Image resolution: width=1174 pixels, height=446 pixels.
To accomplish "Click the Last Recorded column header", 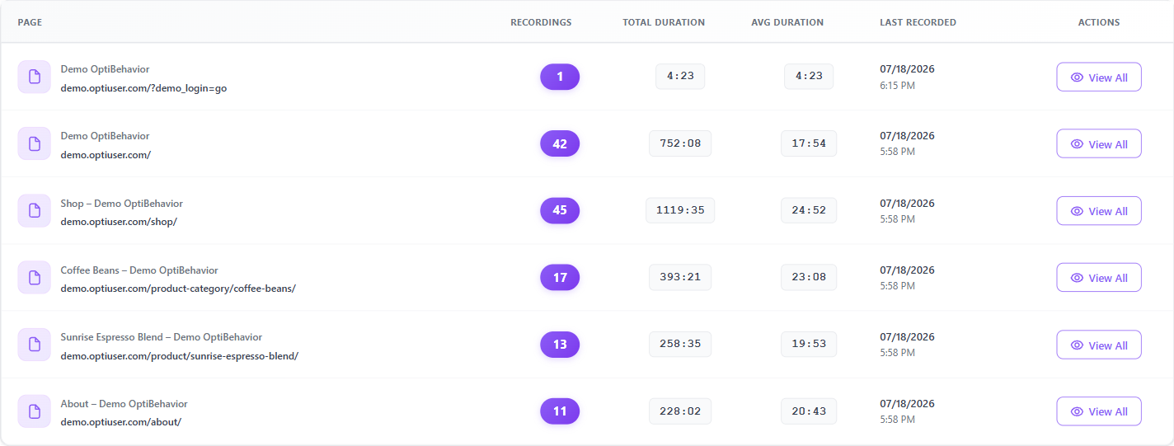I will pos(918,22).
